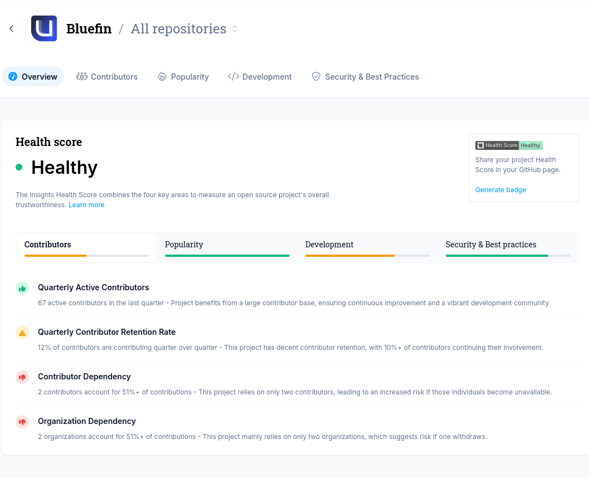This screenshot has width=589, height=478.
Task: Click the Overview gauge icon
Action: coord(13,76)
